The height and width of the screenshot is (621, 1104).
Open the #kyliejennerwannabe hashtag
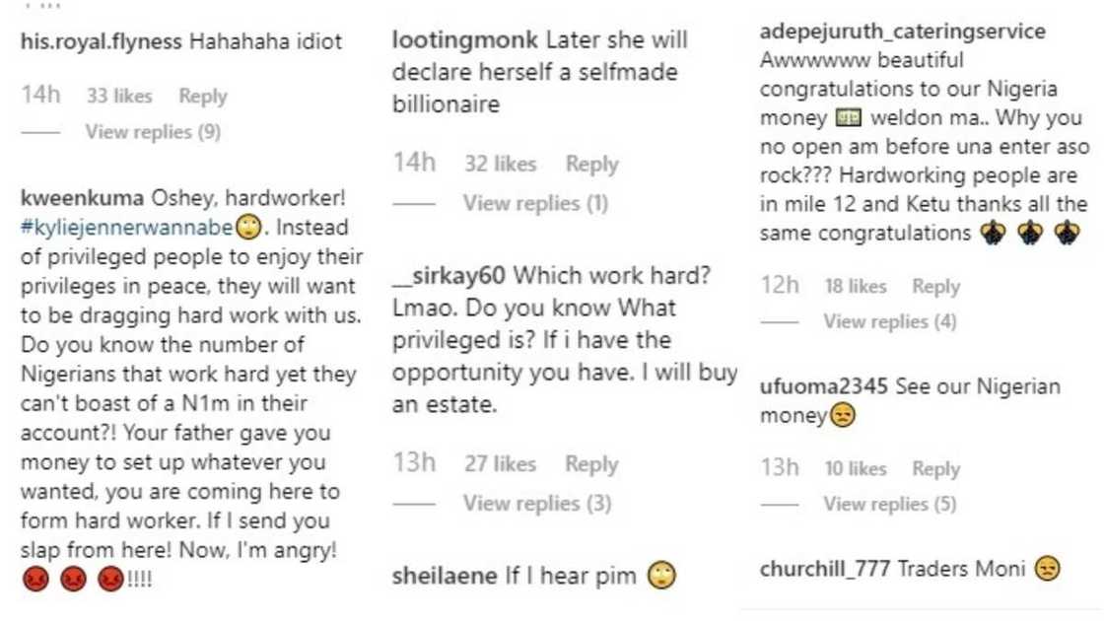(127, 227)
